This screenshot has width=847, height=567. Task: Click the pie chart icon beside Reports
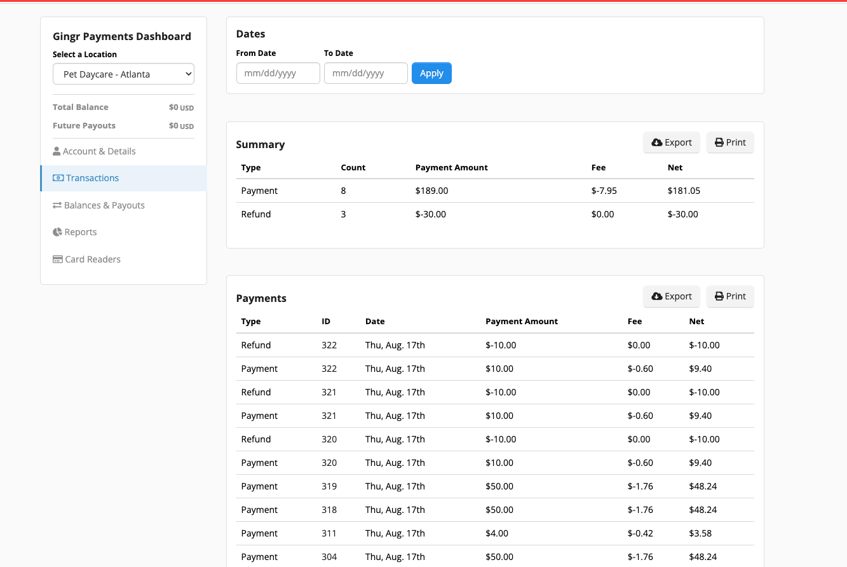[x=57, y=231]
